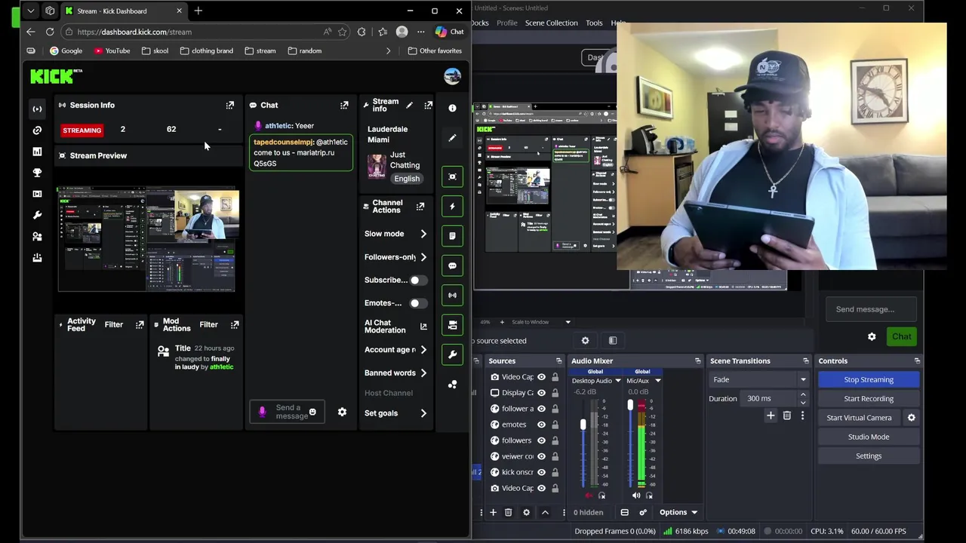This screenshot has width=966, height=543.
Task: Open the trophy achievements icon in the Kick sidebar
Action: click(x=37, y=173)
